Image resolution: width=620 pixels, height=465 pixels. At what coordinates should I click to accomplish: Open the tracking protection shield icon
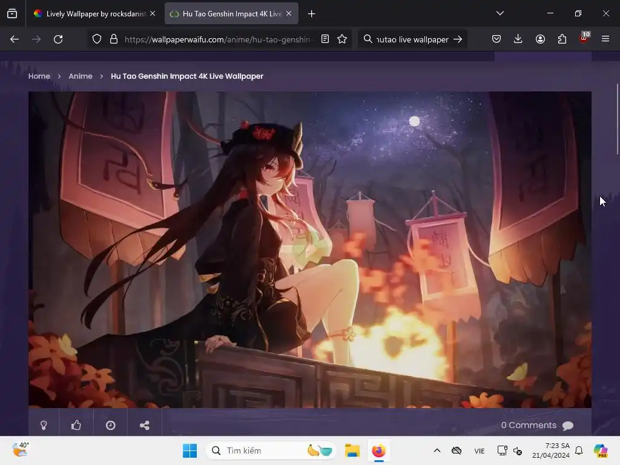[x=97, y=39]
